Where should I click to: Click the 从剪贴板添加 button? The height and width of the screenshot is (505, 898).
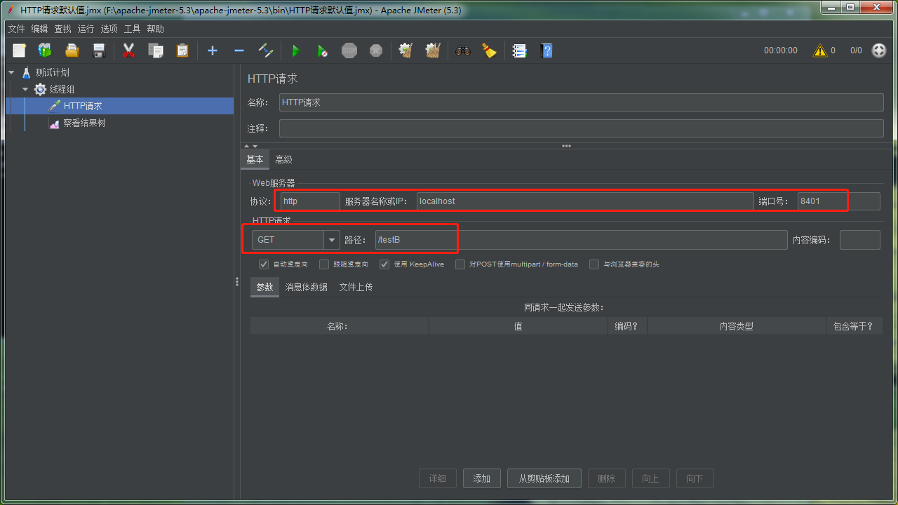point(544,478)
